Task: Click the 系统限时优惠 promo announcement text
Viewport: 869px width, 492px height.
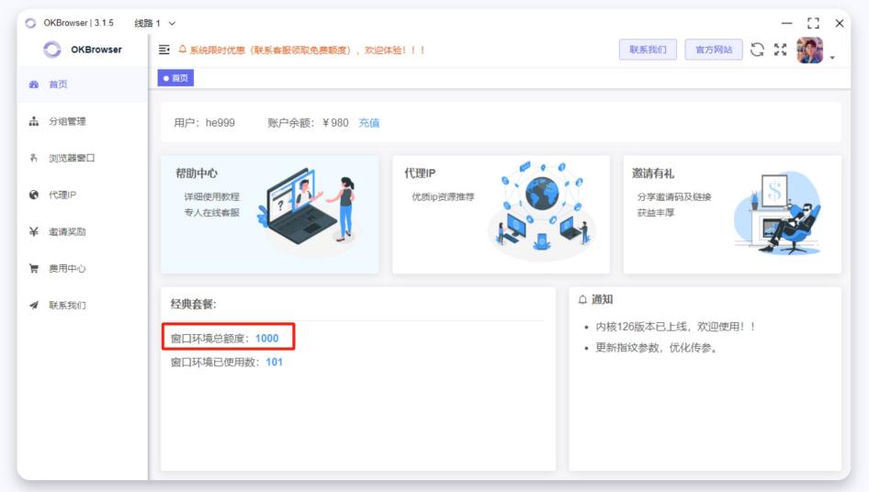Action: (308, 50)
